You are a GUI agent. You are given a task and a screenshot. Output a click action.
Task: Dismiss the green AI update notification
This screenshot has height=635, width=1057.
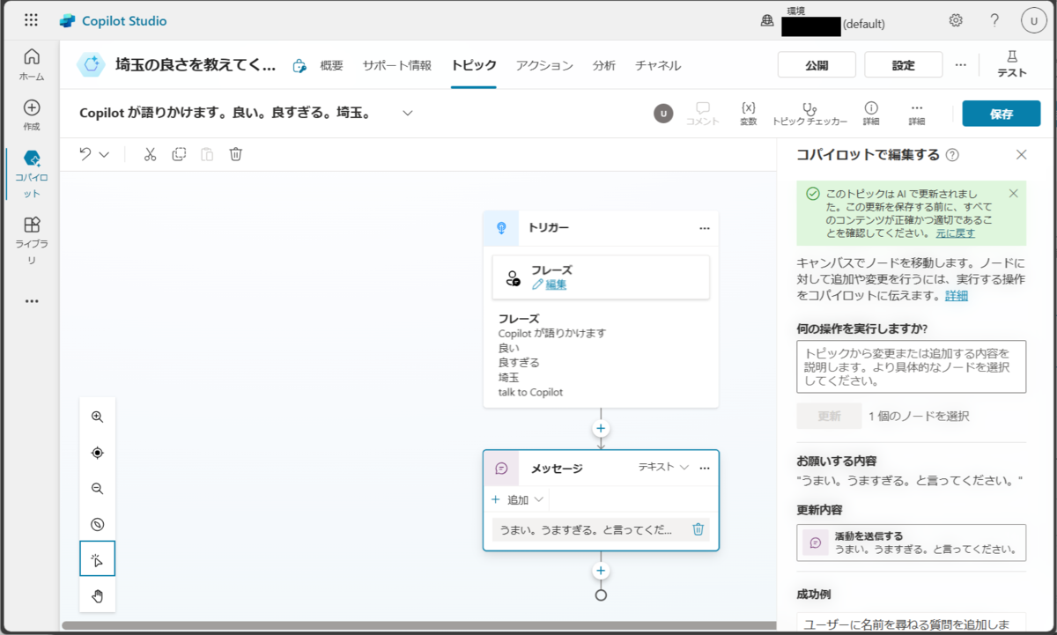point(1013,193)
